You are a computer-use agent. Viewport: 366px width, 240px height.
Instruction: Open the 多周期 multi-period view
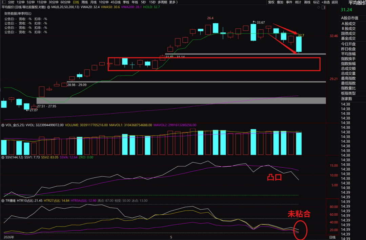tap(162, 2)
